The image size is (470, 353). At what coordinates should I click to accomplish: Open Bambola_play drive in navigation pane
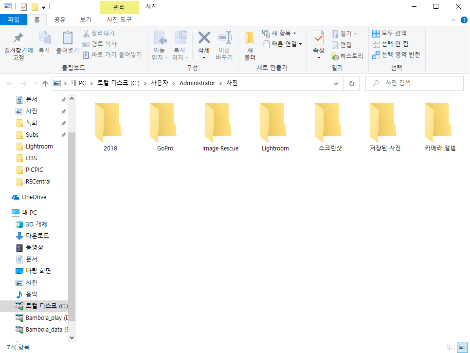41,318
